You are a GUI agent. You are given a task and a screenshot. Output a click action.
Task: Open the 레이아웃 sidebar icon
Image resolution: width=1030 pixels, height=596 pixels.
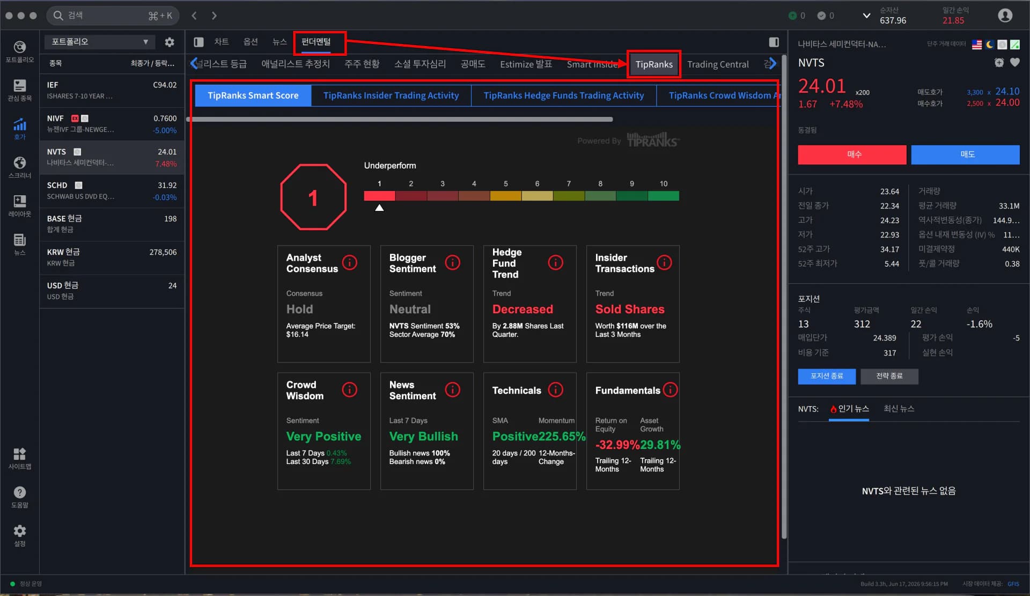pyautogui.click(x=20, y=206)
